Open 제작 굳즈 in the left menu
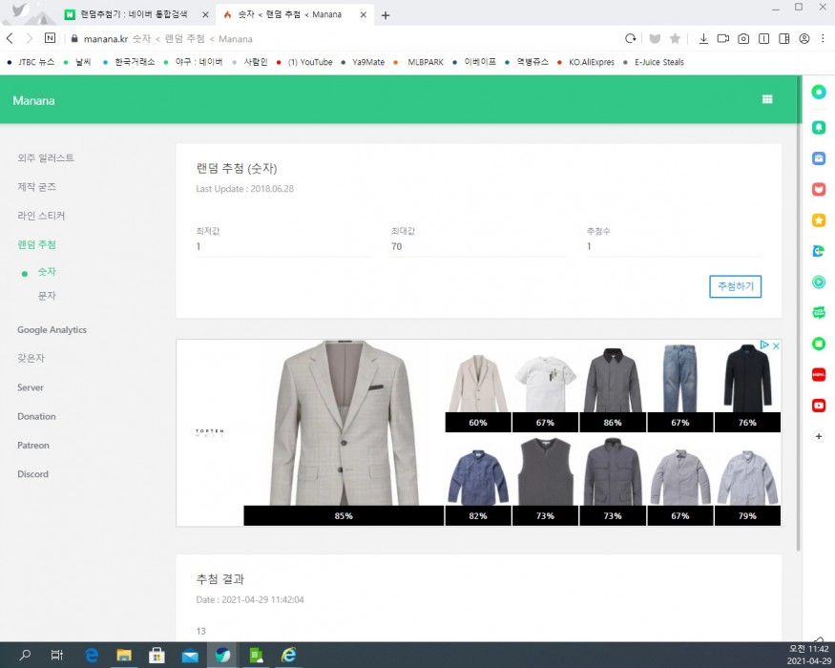The width and height of the screenshot is (835, 668). coord(37,186)
